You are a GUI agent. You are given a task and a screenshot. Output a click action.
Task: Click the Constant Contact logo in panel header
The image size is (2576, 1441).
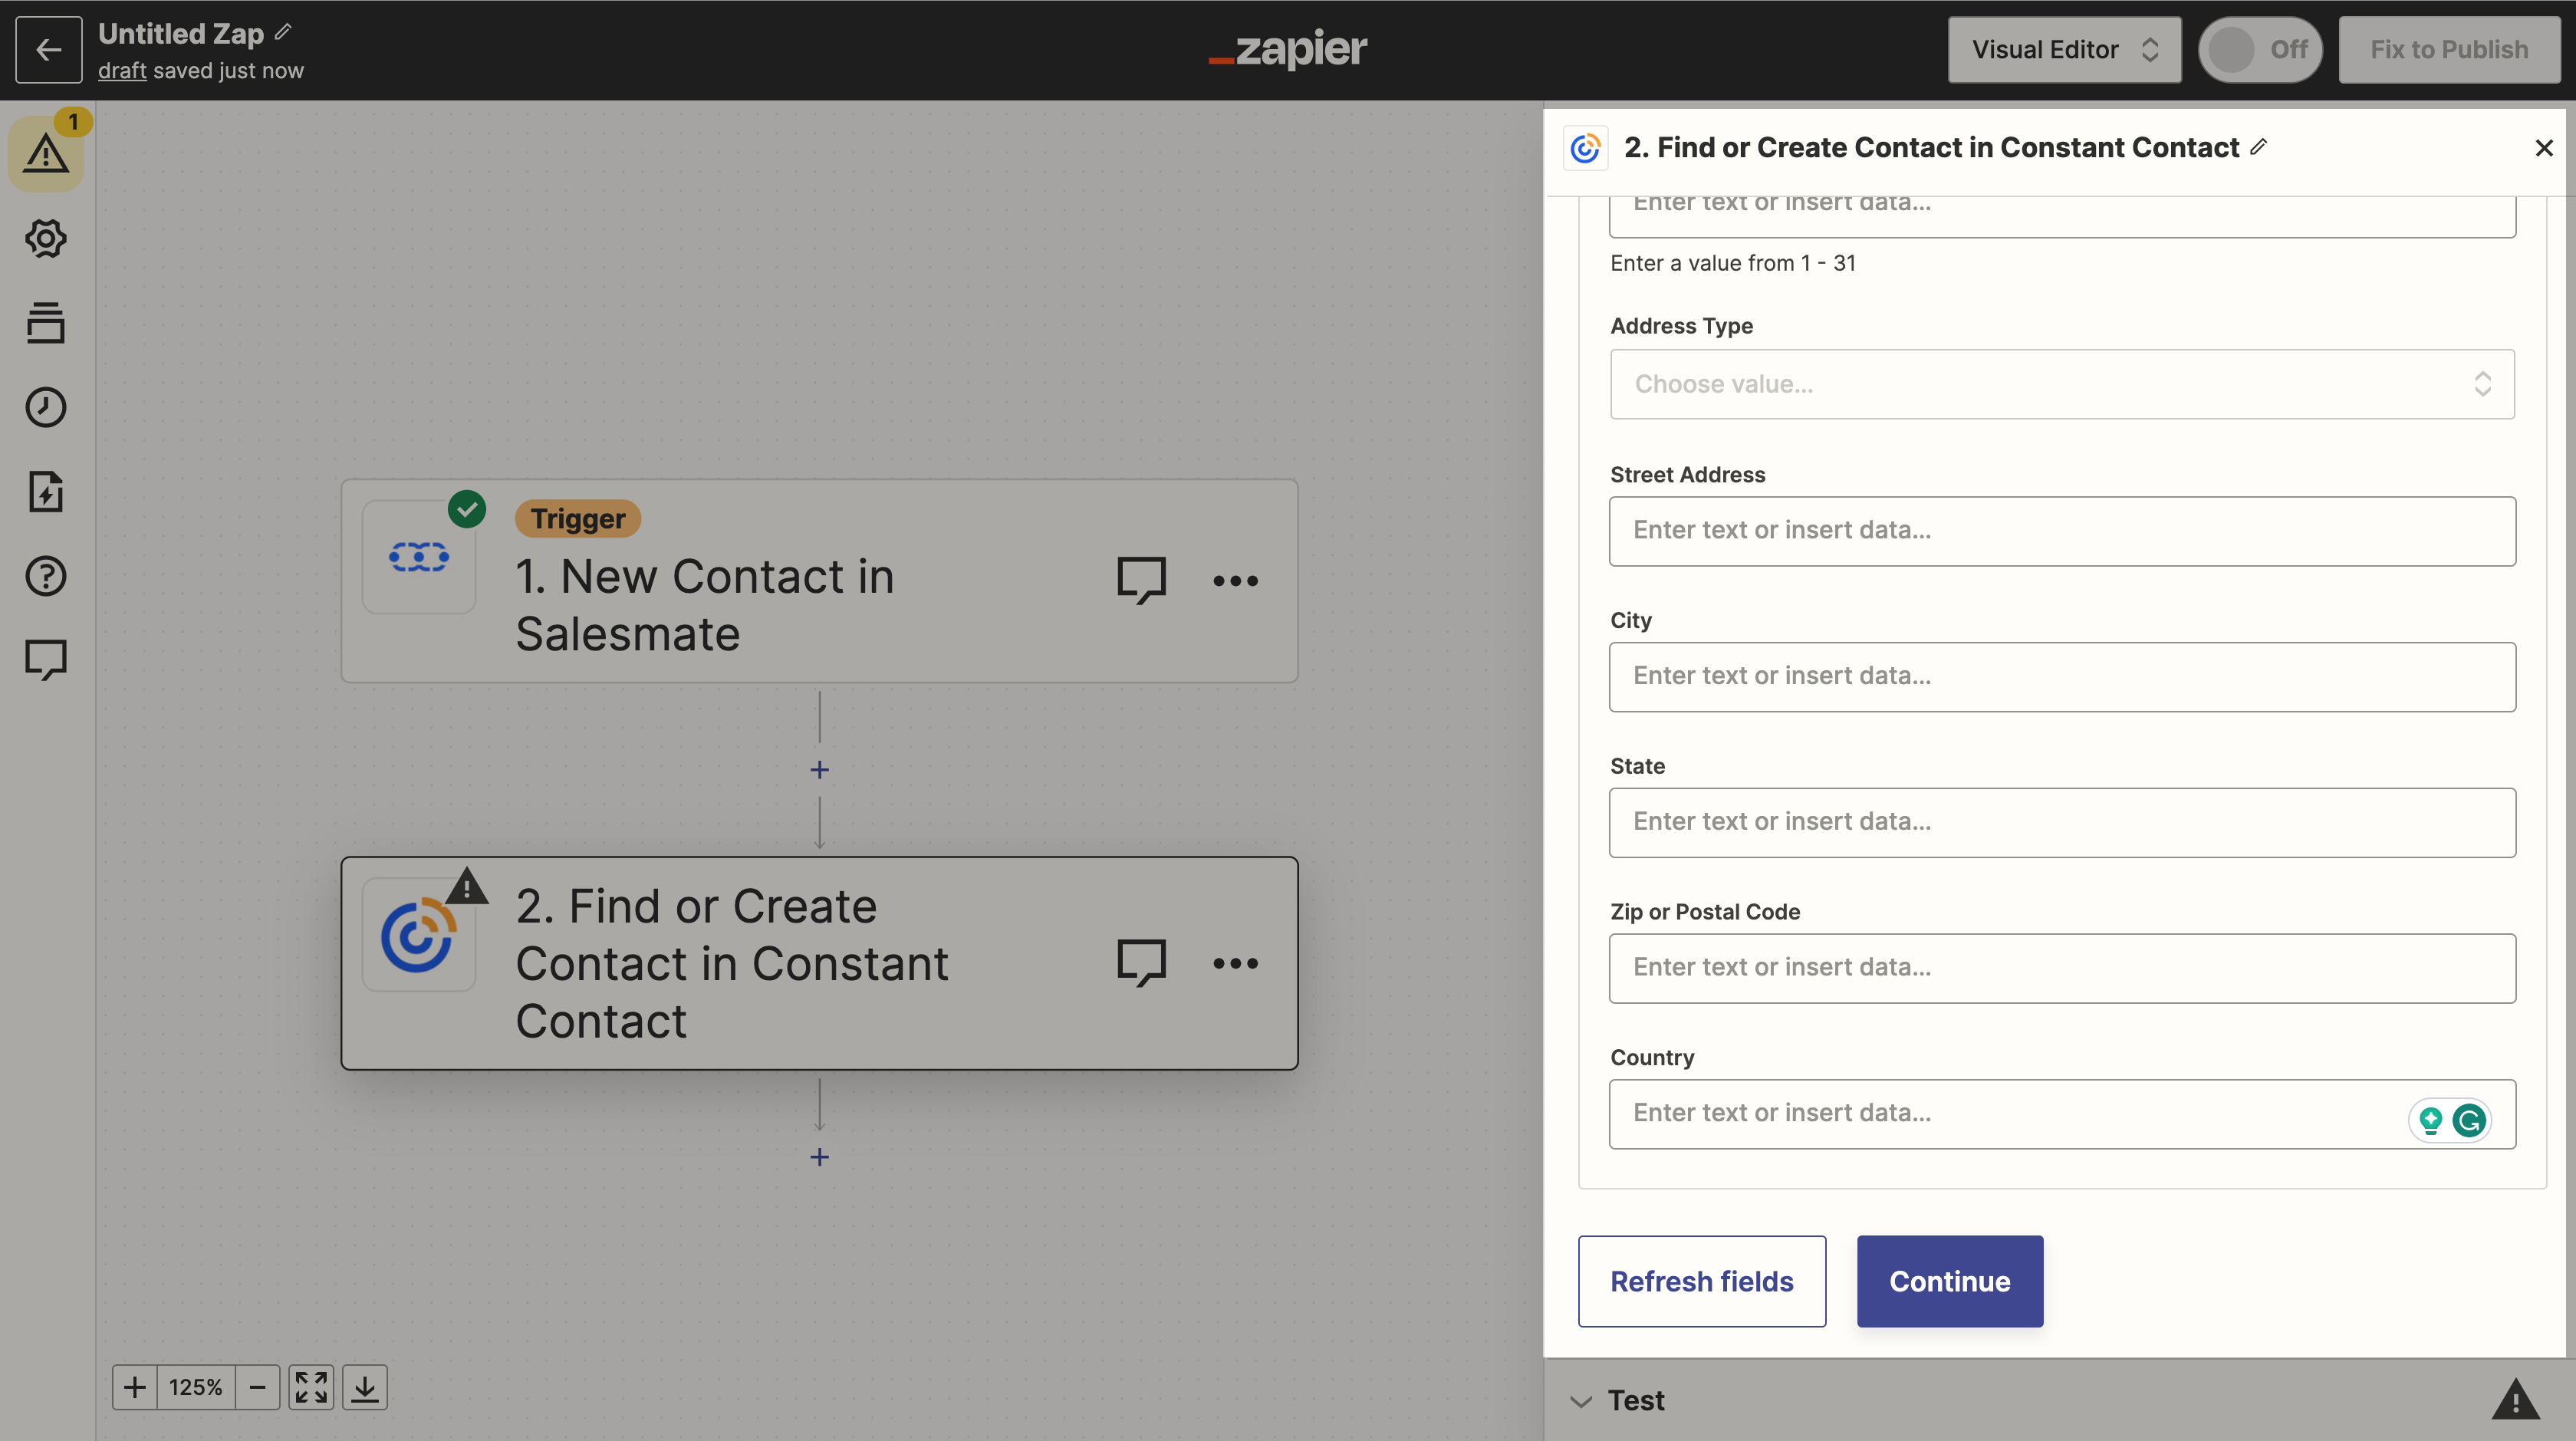[1586, 148]
